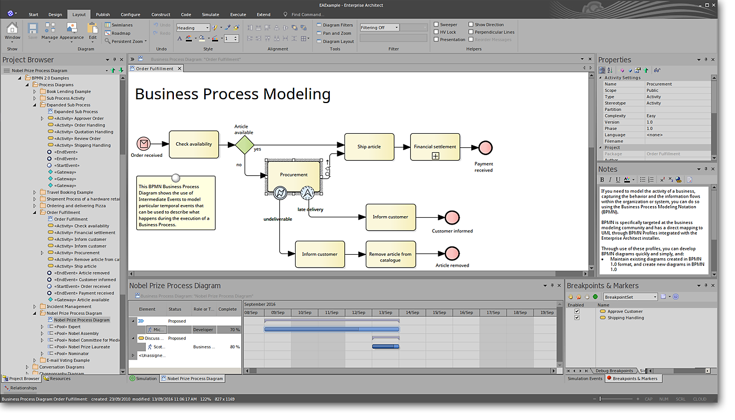
Task: Click the Appearance icon in the ribbon
Action: [71, 30]
